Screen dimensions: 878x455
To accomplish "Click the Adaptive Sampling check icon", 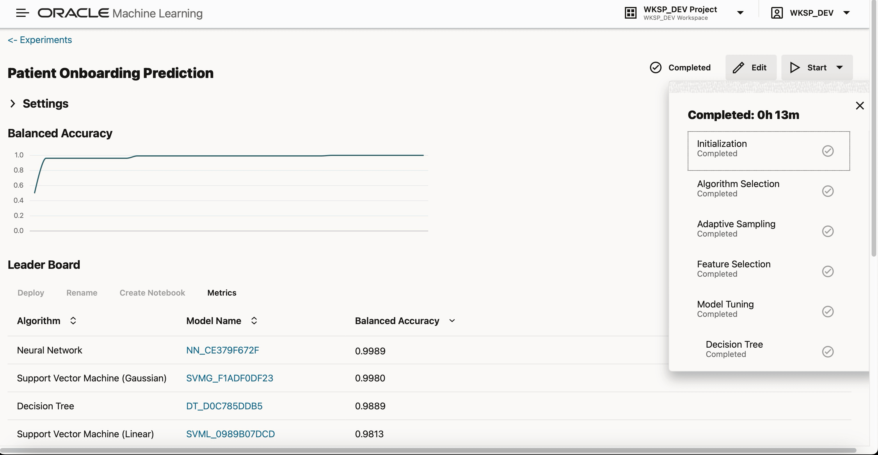I will [828, 231].
